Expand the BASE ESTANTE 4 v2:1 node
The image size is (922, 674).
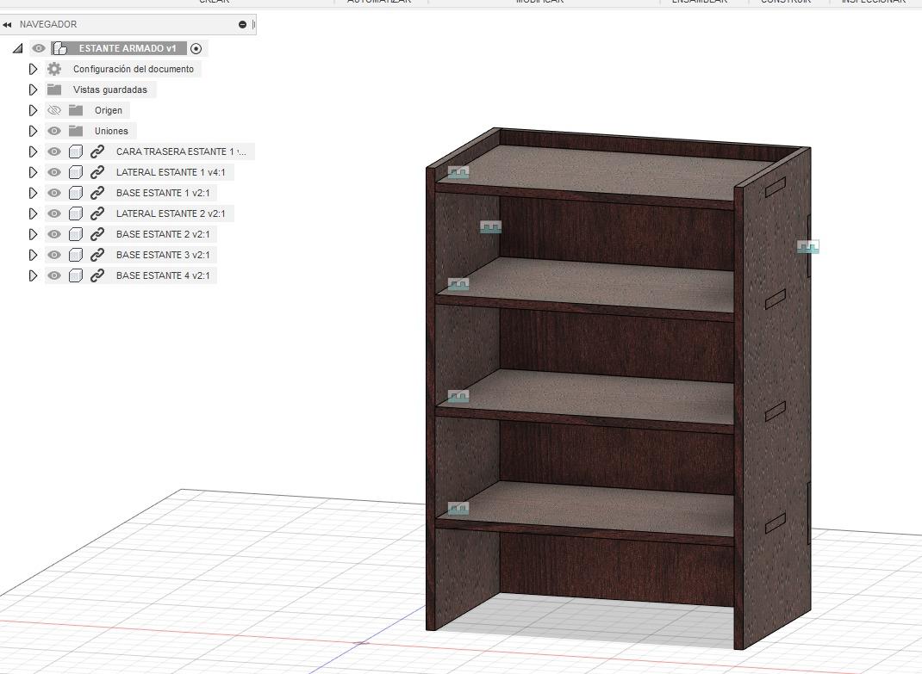33,275
